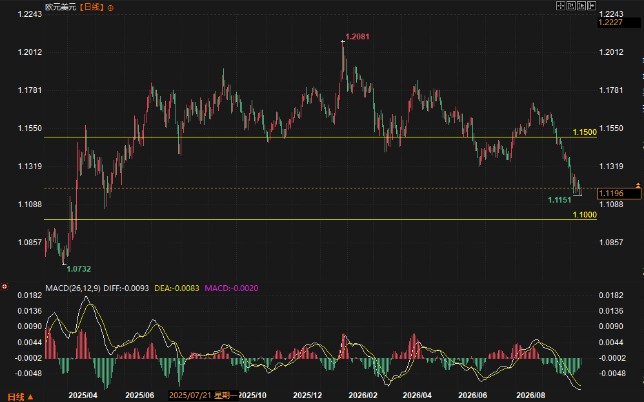Click the left axis price 1.0857

30,242
